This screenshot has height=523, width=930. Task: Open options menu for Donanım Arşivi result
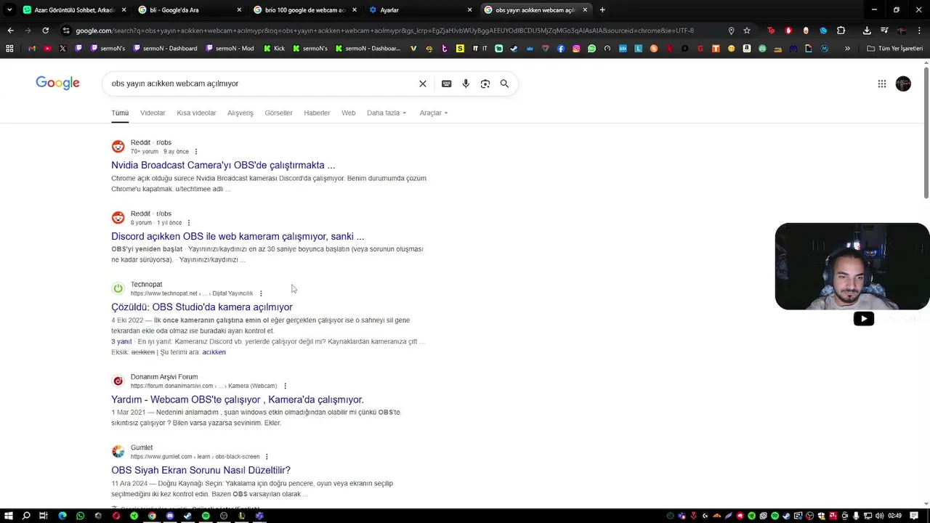[x=285, y=386]
